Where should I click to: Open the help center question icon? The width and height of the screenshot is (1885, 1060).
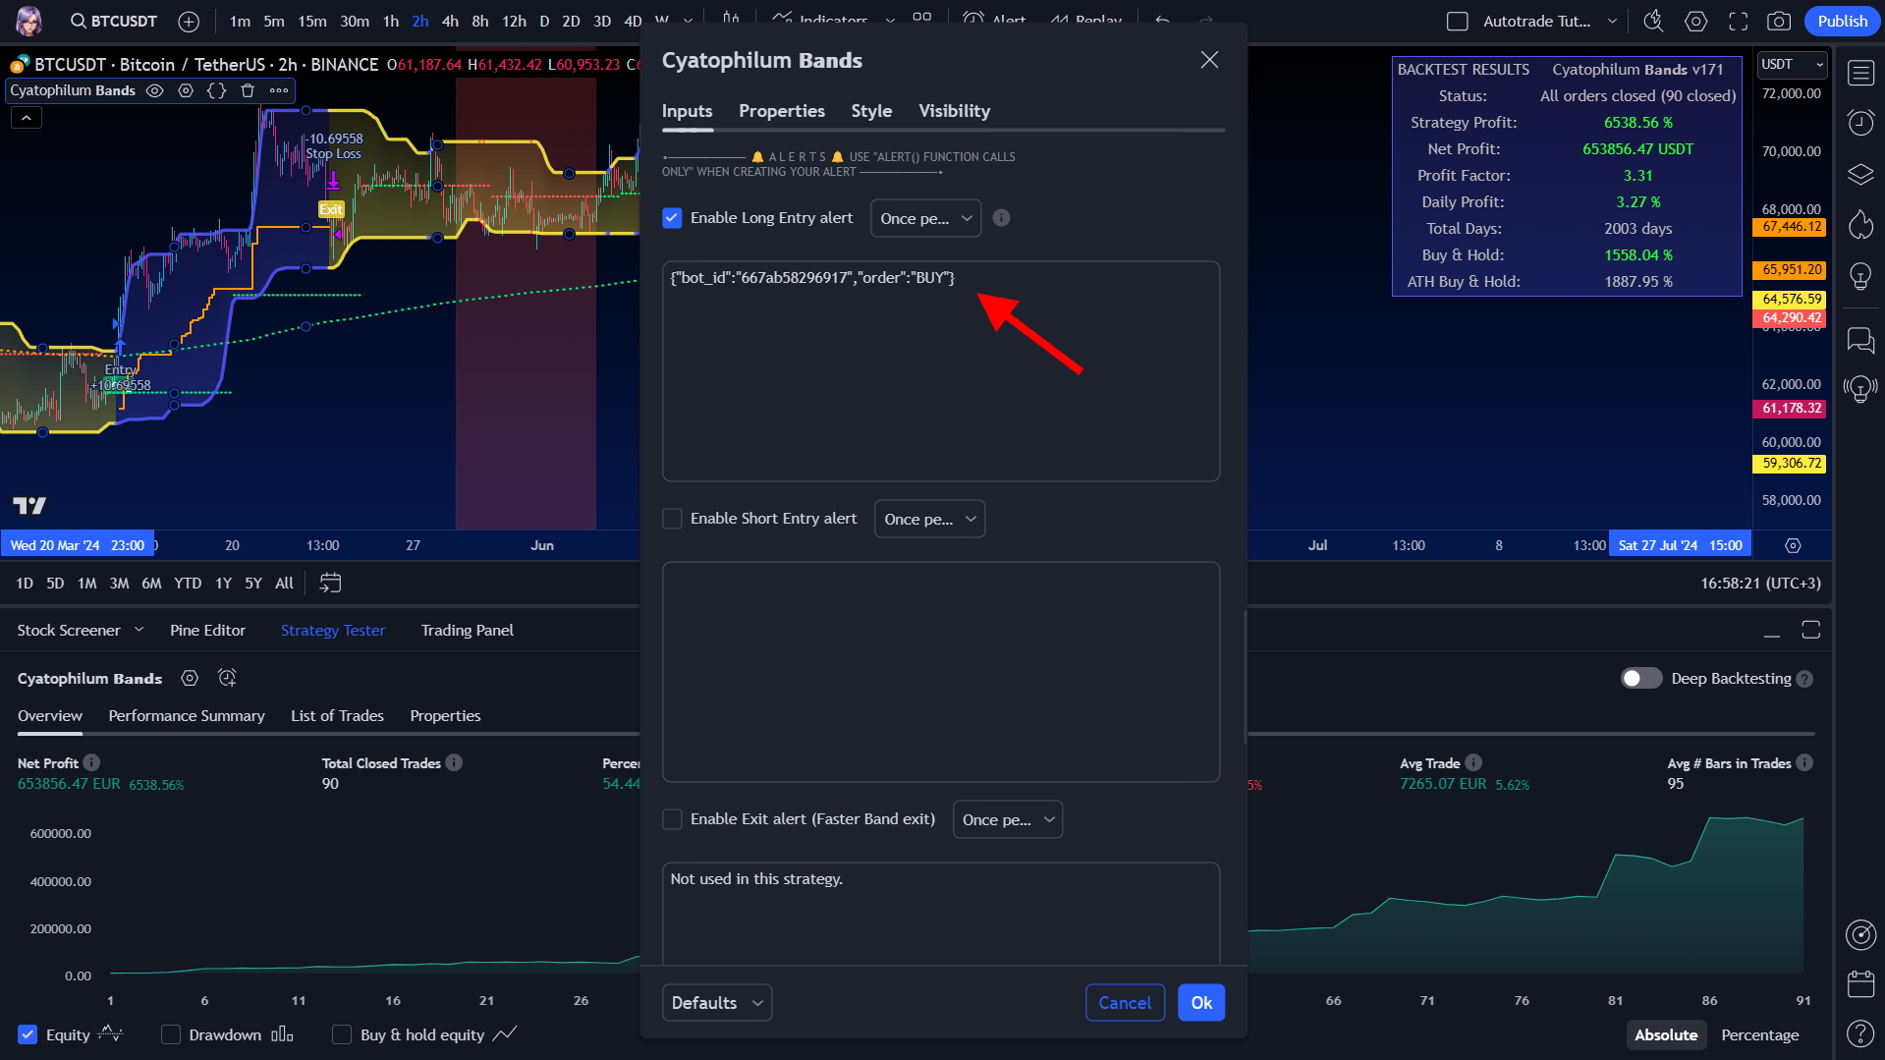point(1860,1033)
